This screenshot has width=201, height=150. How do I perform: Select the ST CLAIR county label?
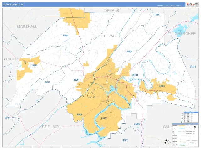[x=50, y=127]
